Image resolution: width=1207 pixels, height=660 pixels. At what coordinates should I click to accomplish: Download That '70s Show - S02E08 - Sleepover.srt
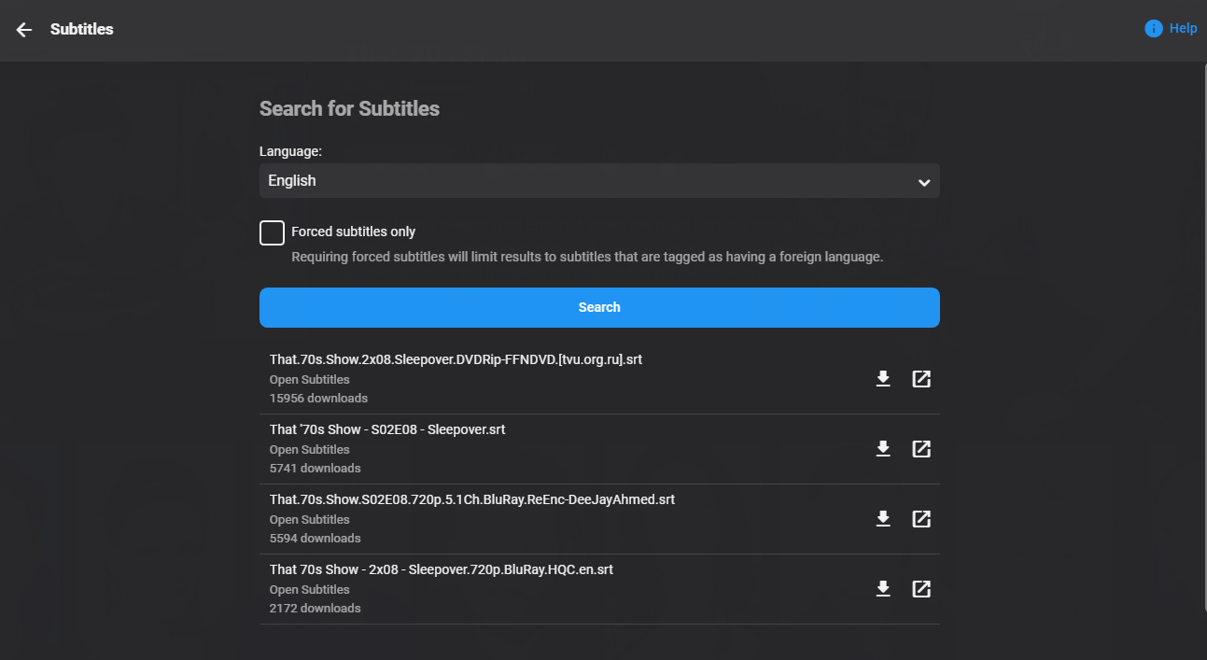(883, 449)
